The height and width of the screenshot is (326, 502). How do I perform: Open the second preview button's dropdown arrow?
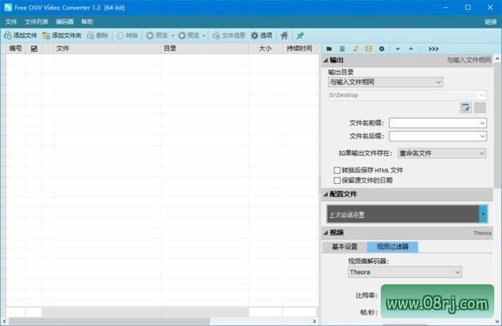pos(204,36)
